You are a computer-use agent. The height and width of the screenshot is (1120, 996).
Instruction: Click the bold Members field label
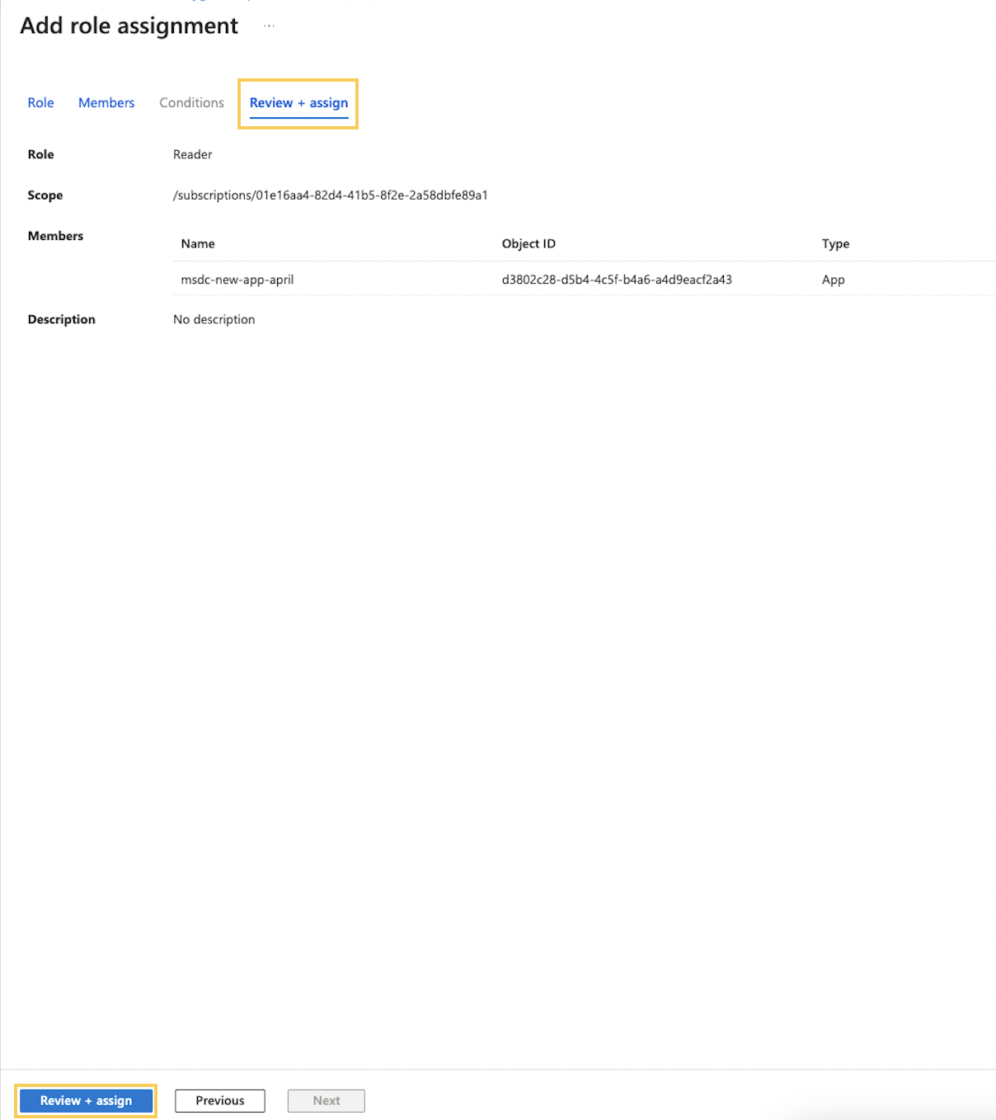(x=55, y=236)
